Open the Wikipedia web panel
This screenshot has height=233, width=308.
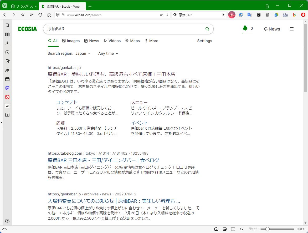pos(7,106)
